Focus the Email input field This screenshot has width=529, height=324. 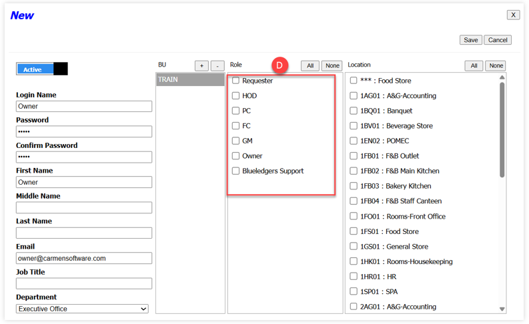pyautogui.click(x=84, y=258)
